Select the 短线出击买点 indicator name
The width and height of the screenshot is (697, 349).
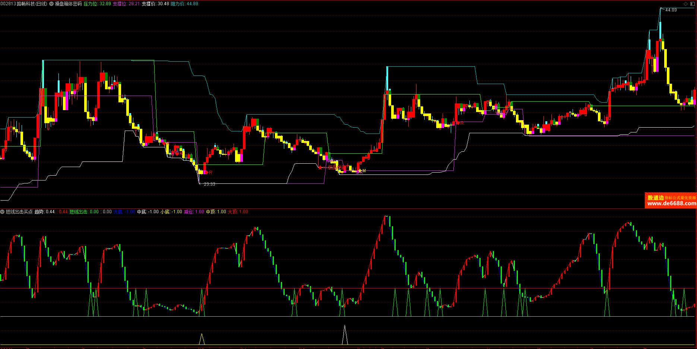click(19, 212)
